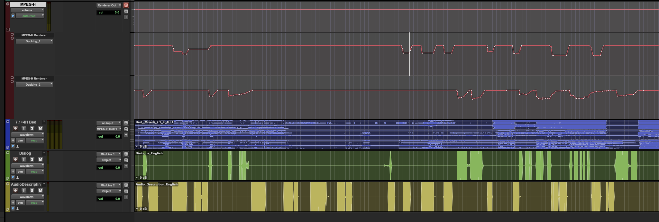This screenshot has width=659, height=222.
Task: Click the MPEG-H track output window icon
Action: pyautogui.click(x=126, y=5)
